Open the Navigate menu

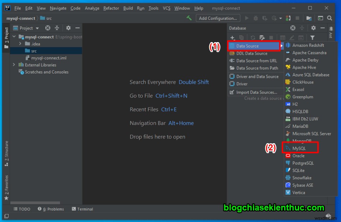pos(58,8)
